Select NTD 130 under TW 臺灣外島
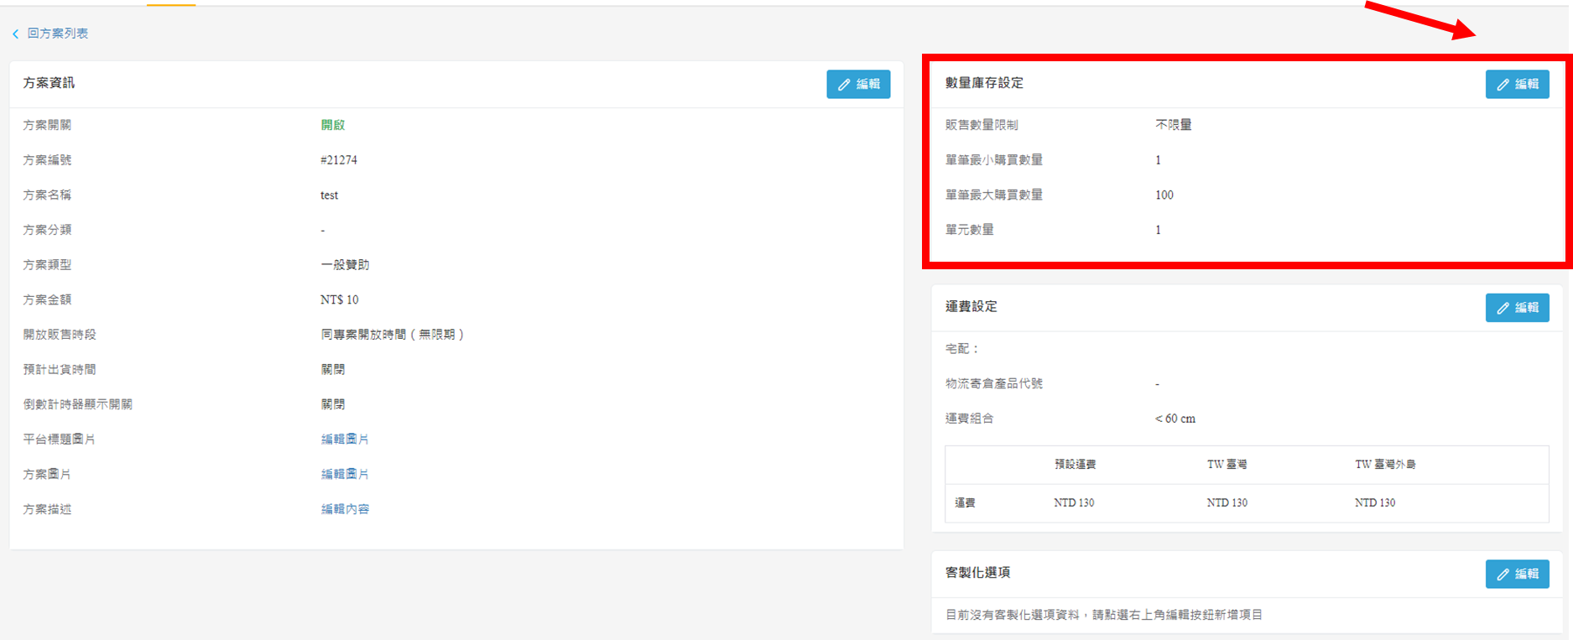 [1375, 503]
